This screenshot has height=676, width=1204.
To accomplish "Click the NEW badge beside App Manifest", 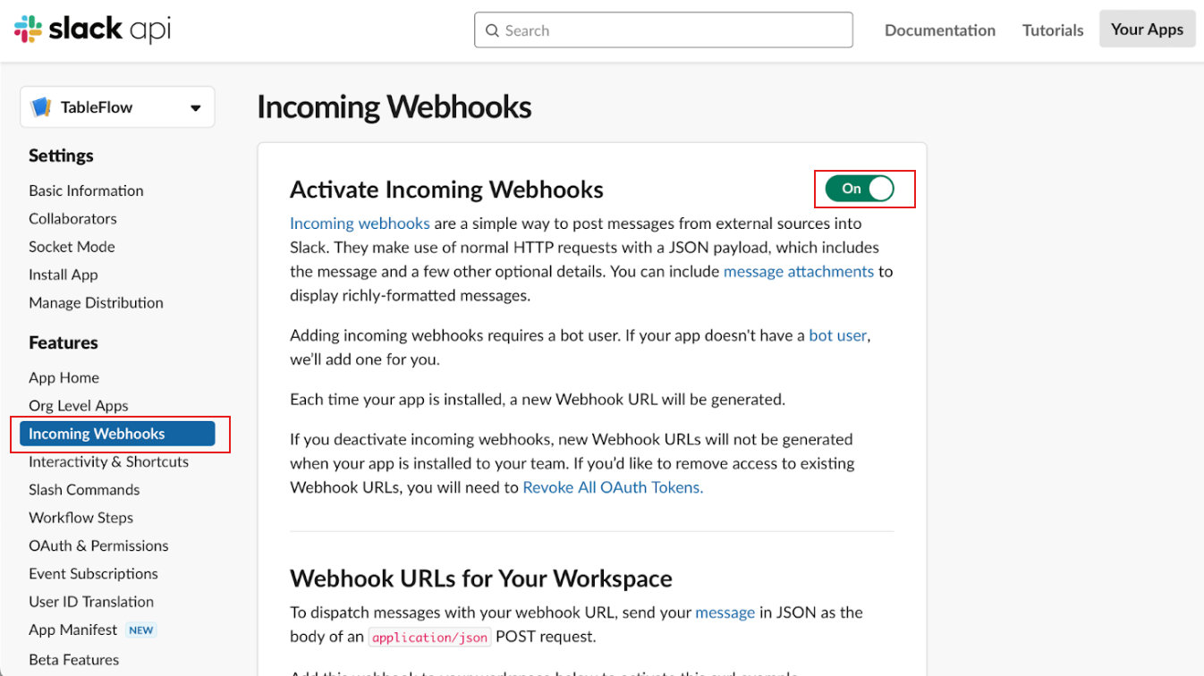I will pyautogui.click(x=141, y=630).
